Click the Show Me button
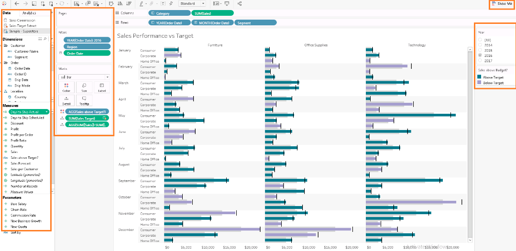Screen dimensions: 516x251 pos(502,4)
